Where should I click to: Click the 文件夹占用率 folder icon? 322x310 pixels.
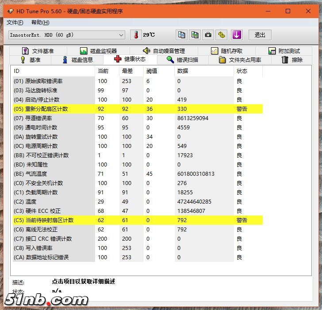coord(222,60)
